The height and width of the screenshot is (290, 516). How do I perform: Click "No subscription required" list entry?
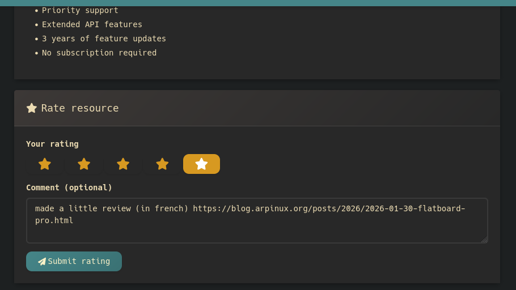tap(99, 53)
